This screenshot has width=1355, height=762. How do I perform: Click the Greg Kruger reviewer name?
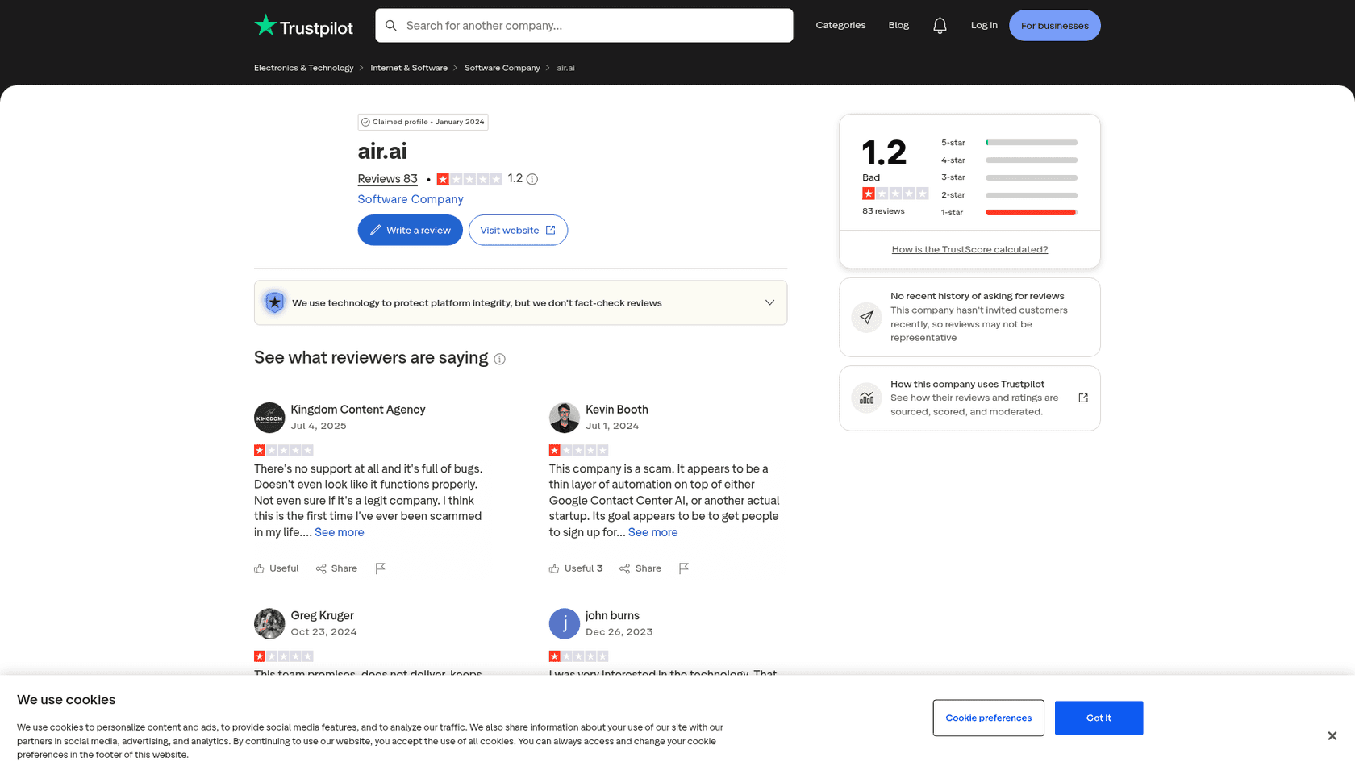(x=322, y=615)
